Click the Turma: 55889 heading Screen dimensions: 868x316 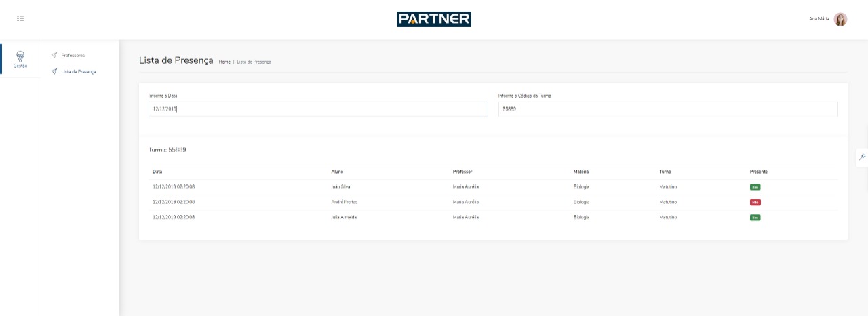click(x=167, y=149)
